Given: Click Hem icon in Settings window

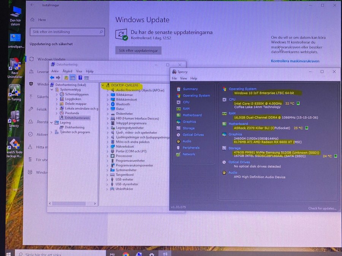Looking at the screenshot, I should (33, 20).
